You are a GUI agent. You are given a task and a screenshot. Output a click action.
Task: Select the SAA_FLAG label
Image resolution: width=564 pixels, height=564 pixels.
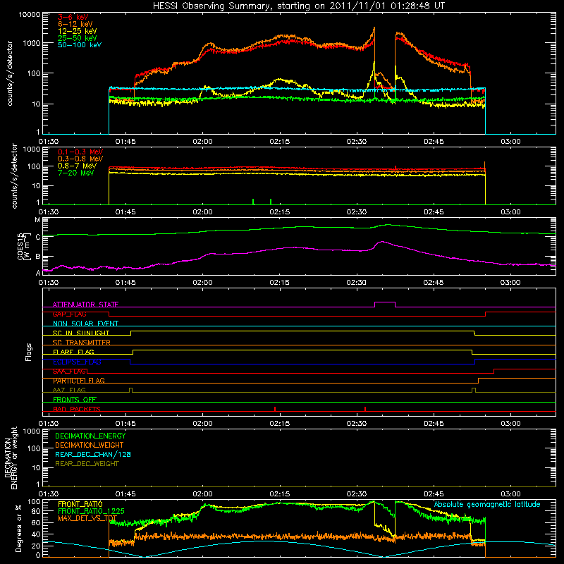pos(69,371)
